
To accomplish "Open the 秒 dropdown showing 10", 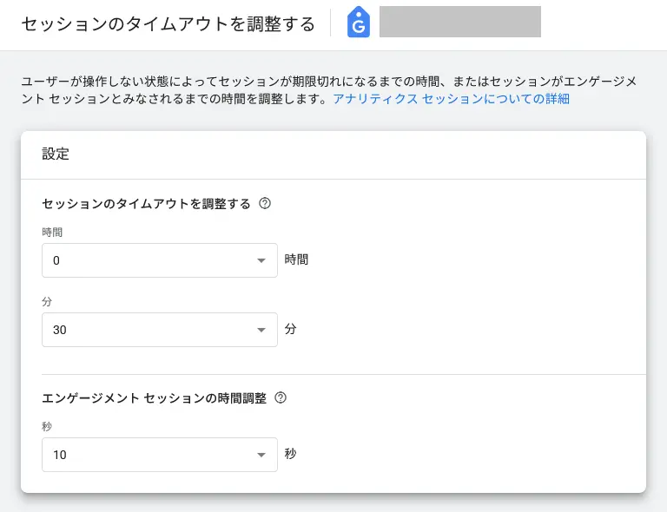I will click(x=160, y=455).
